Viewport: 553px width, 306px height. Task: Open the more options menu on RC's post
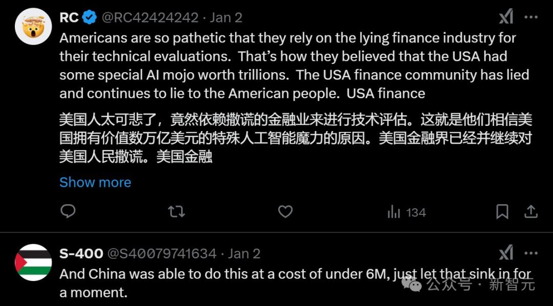point(531,17)
